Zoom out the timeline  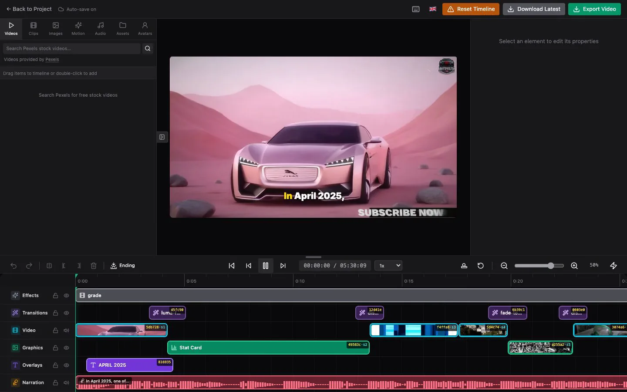pos(504,266)
